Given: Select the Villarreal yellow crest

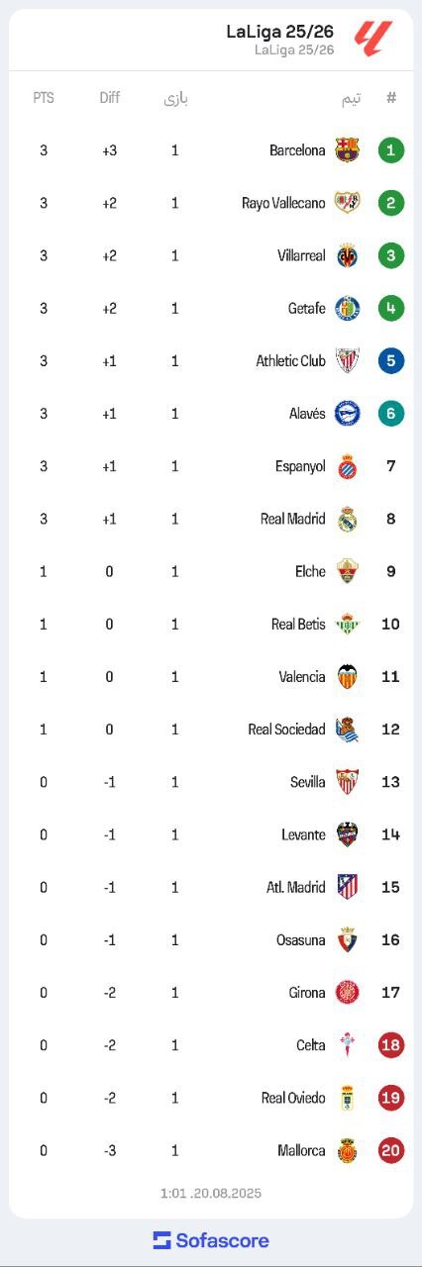Looking at the screenshot, I should coord(347,255).
